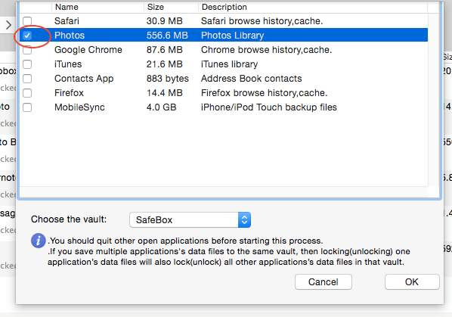Click 'Address Book contacts' description
Screen dimensions: 452x317
(x=252, y=79)
